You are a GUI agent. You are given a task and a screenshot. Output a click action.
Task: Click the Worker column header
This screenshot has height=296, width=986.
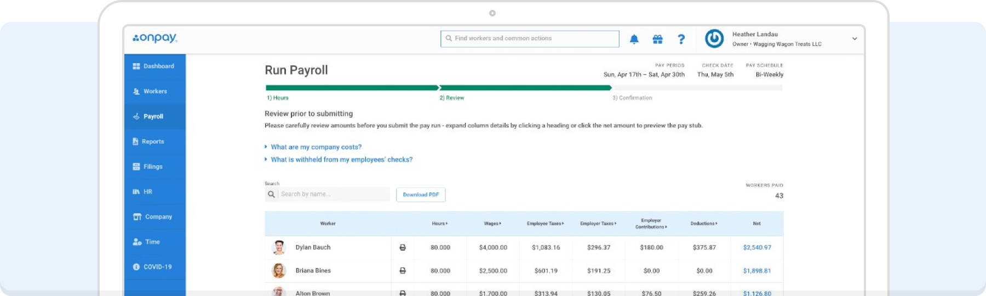(328, 224)
